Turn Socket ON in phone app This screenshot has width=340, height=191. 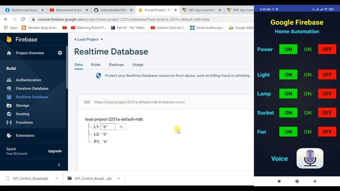pyautogui.click(x=288, y=113)
